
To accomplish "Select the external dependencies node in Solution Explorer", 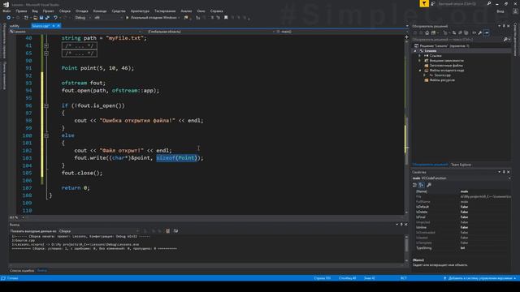I will (x=447, y=61).
